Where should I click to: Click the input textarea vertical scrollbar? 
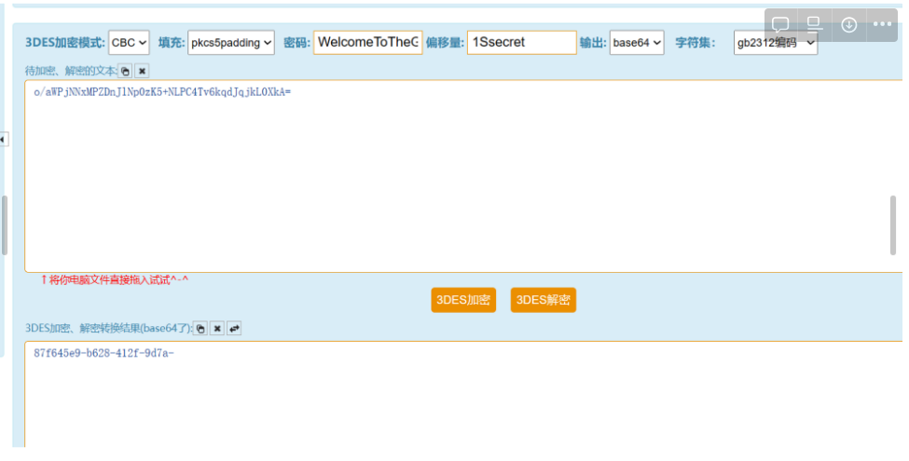894,224
